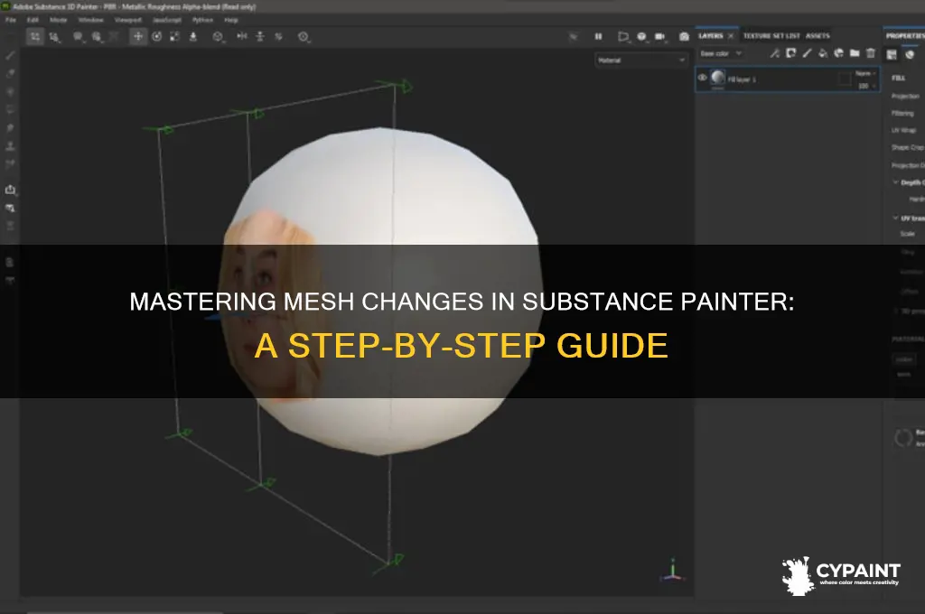The width and height of the screenshot is (925, 614).
Task: Click the snap to mesh download-arrow icon
Action: pyautogui.click(x=193, y=36)
